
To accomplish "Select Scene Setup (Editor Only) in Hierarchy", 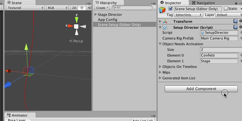I will click(125, 25).
